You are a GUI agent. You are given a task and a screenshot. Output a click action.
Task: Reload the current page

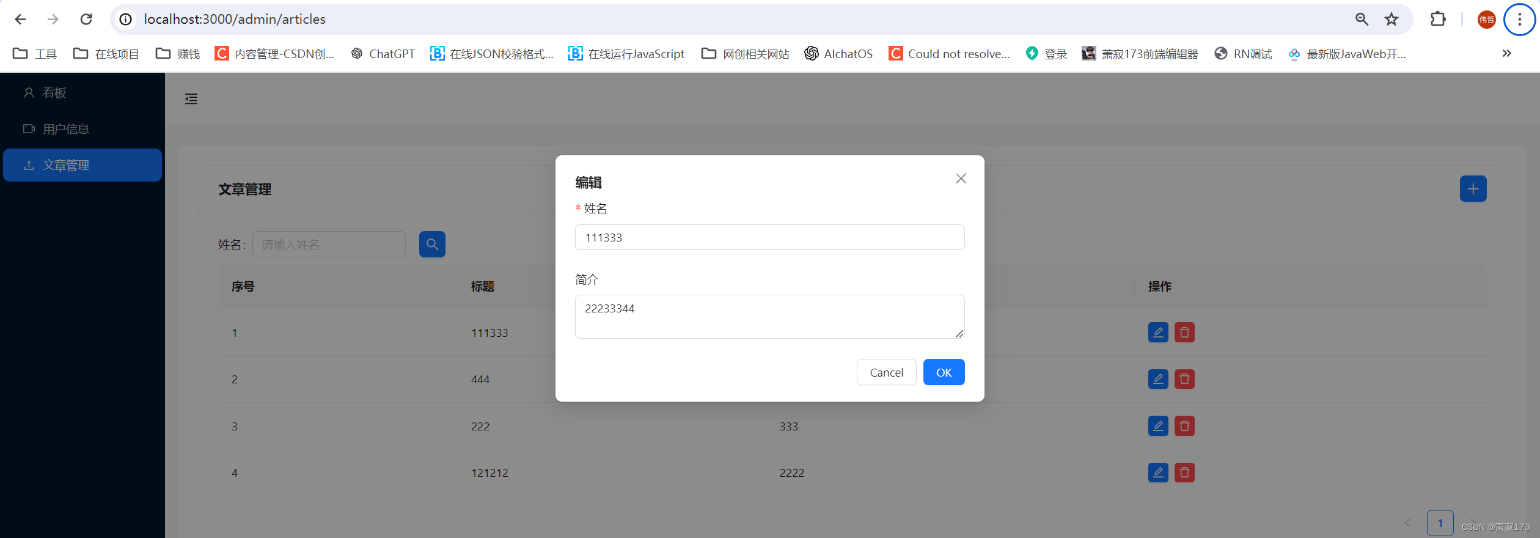(x=86, y=19)
